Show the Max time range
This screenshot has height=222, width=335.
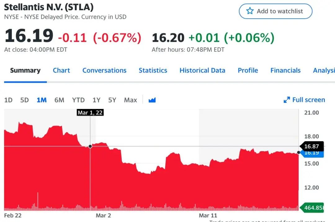(130, 100)
